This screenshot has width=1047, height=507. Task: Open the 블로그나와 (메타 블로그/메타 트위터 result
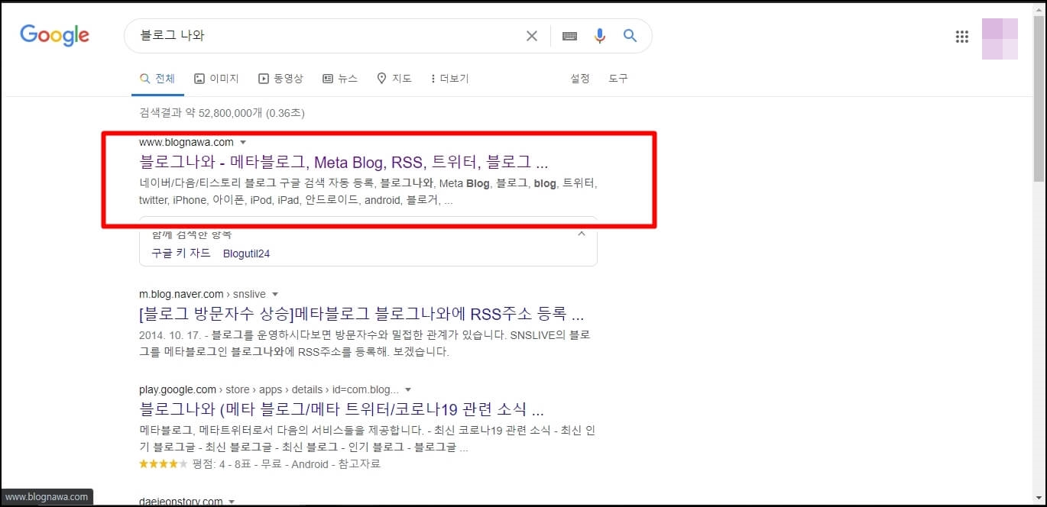click(342, 409)
